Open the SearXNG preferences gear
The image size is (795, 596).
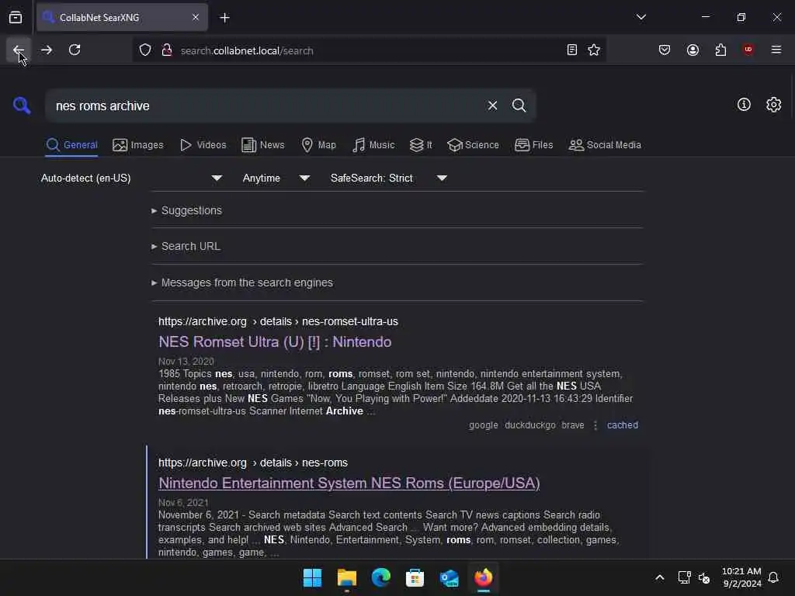pyautogui.click(x=773, y=105)
